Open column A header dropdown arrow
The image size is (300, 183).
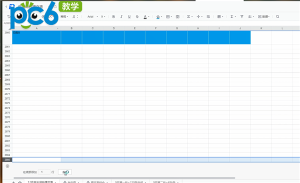[57, 28]
